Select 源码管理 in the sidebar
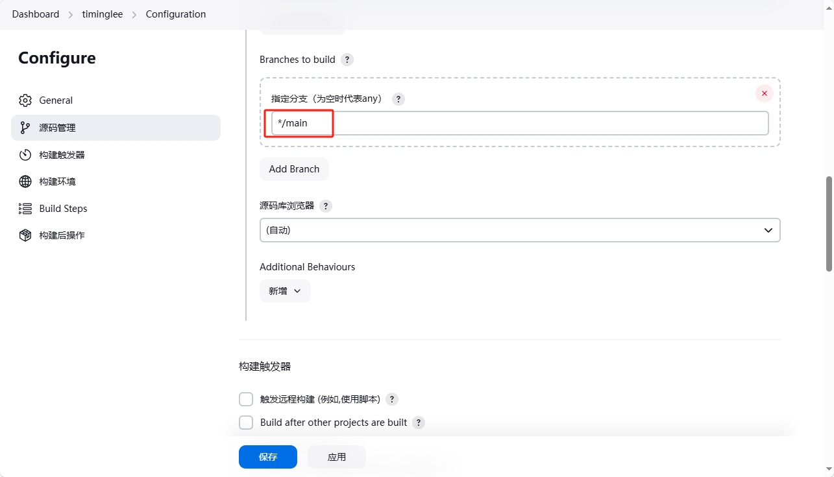This screenshot has width=834, height=477. point(116,128)
